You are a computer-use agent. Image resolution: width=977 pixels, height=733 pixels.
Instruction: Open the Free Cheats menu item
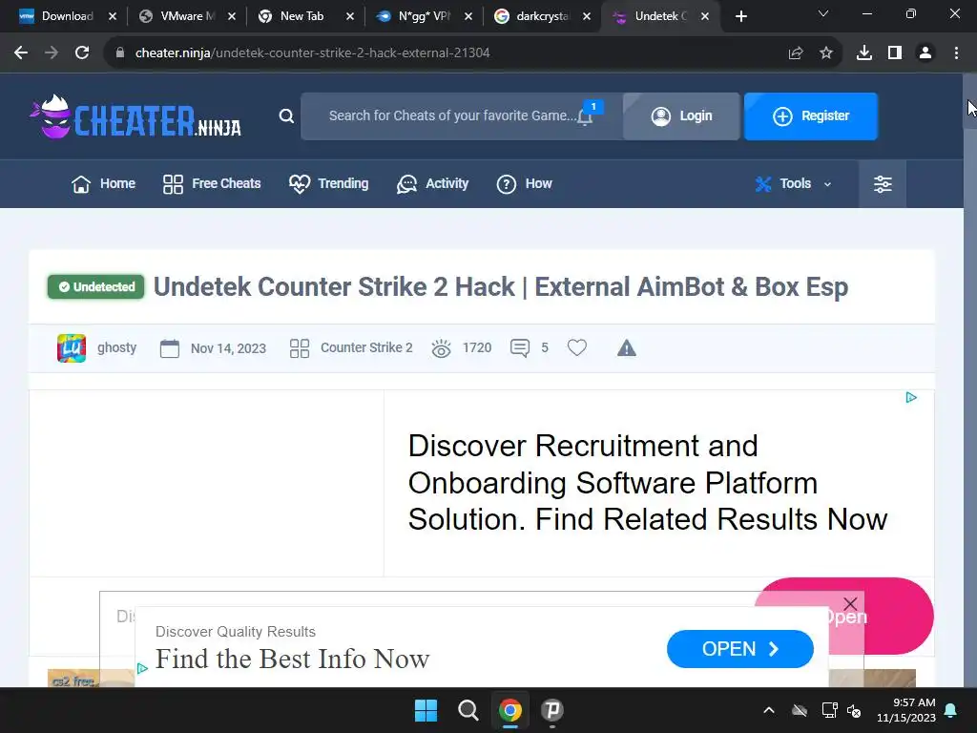tap(212, 184)
